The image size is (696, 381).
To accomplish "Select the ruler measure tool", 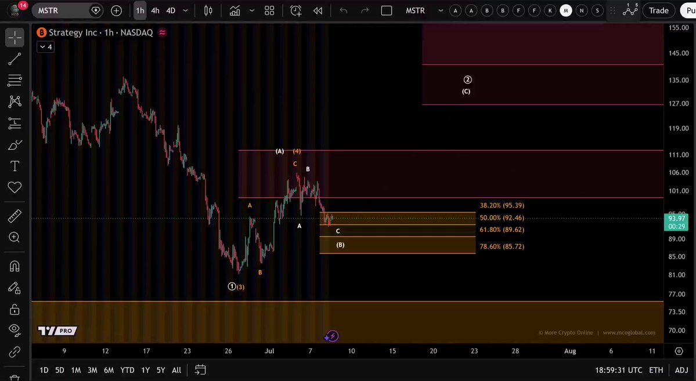I will [x=15, y=216].
